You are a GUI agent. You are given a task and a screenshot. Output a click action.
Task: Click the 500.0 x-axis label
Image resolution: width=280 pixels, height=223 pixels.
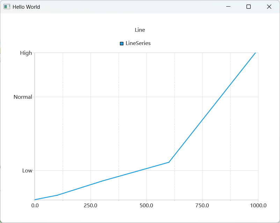tap(146, 206)
